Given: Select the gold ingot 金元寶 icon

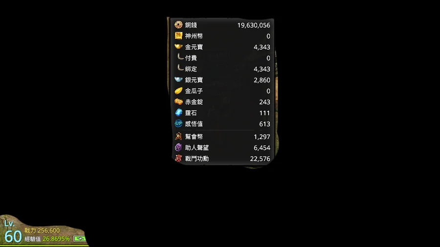Looking at the screenshot, I should (178, 46).
